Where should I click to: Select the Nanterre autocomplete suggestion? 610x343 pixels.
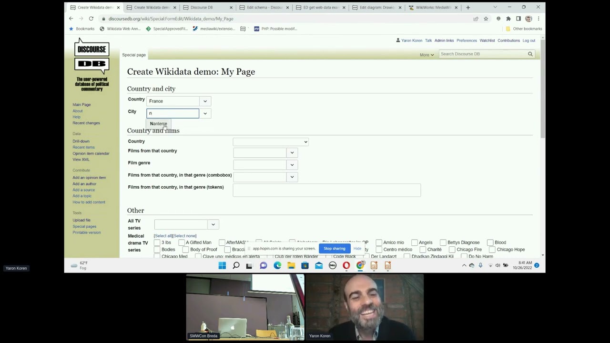(x=159, y=124)
